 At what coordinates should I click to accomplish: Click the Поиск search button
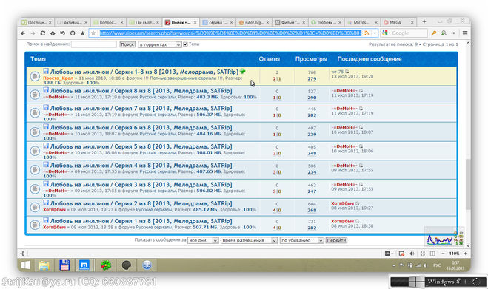click(x=127, y=44)
